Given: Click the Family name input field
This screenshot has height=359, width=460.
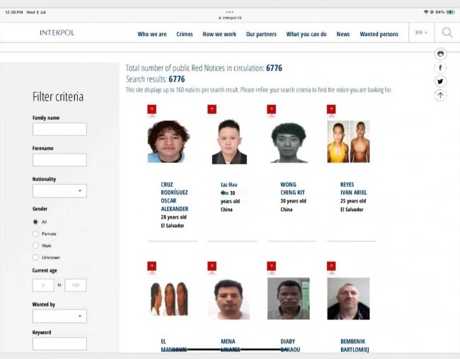Looking at the screenshot, I should point(59,130).
